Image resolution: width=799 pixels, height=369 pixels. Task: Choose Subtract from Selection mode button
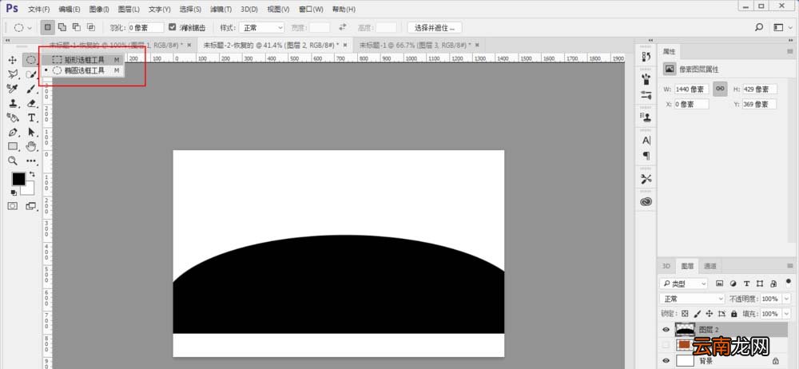pos(77,27)
